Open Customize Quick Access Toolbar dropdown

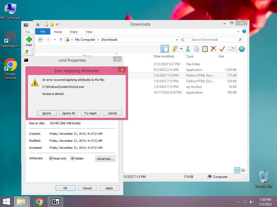click(x=57, y=24)
